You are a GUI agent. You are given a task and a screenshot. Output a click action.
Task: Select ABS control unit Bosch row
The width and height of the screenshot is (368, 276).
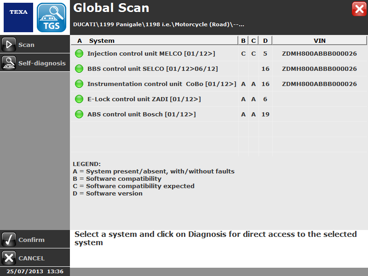coord(219,114)
